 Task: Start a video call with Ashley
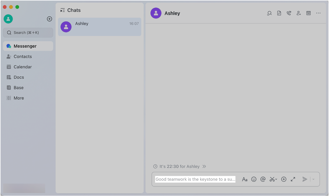[289, 13]
